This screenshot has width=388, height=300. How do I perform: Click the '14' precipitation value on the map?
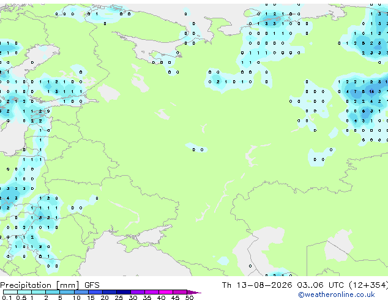point(371,92)
